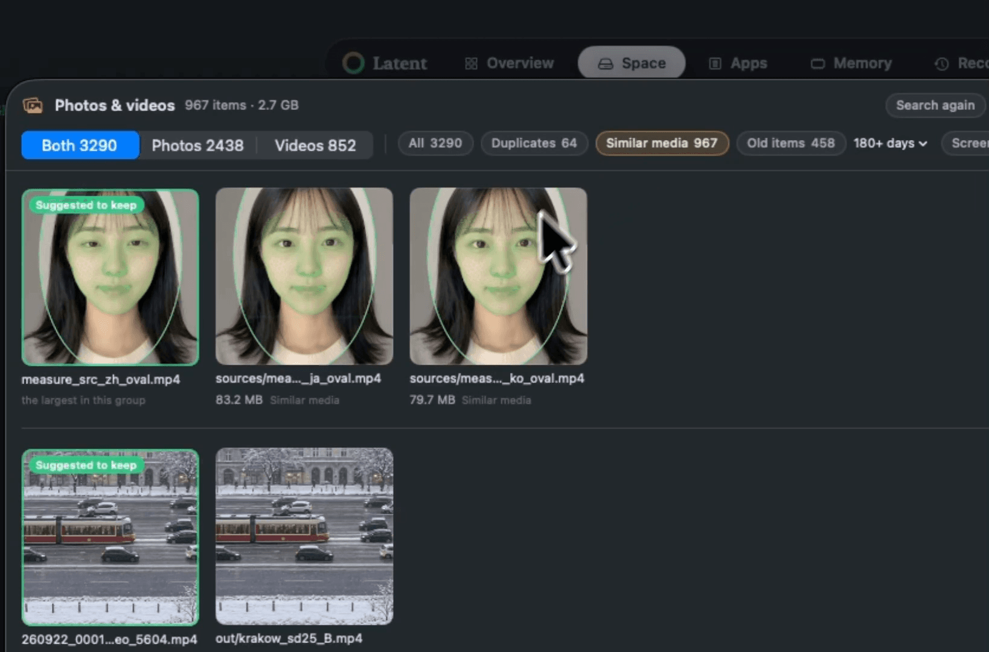Switch to the Apps tab

pyautogui.click(x=738, y=63)
